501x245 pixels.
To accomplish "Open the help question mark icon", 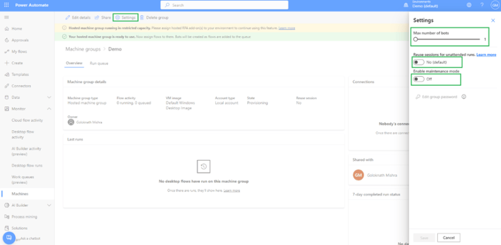I will coord(482,5).
